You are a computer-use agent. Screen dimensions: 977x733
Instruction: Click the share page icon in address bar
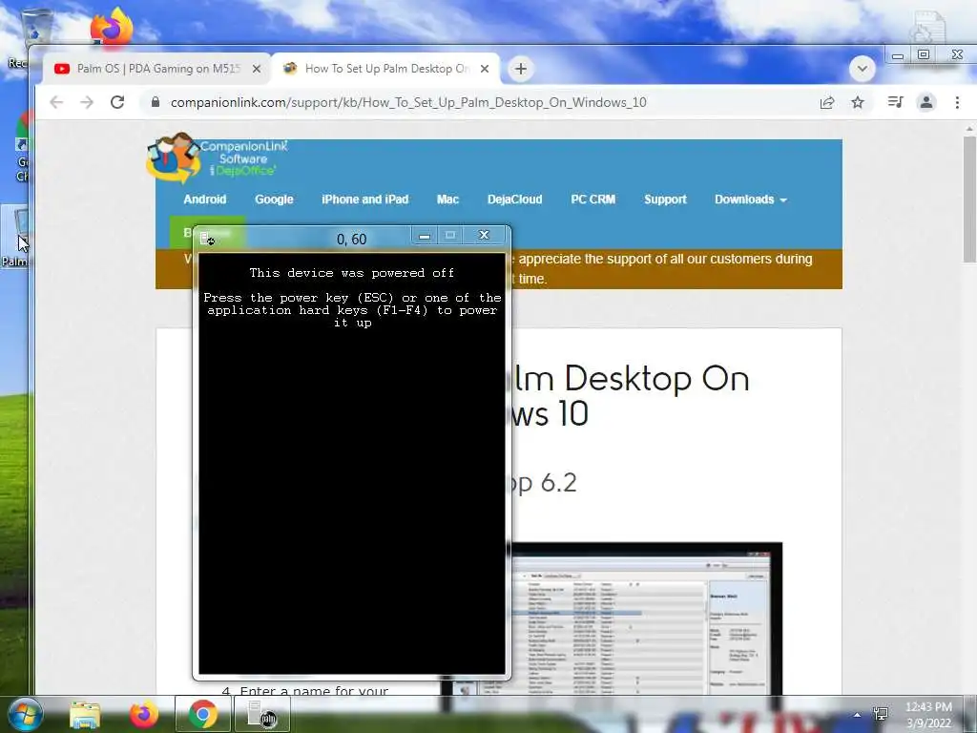point(827,102)
